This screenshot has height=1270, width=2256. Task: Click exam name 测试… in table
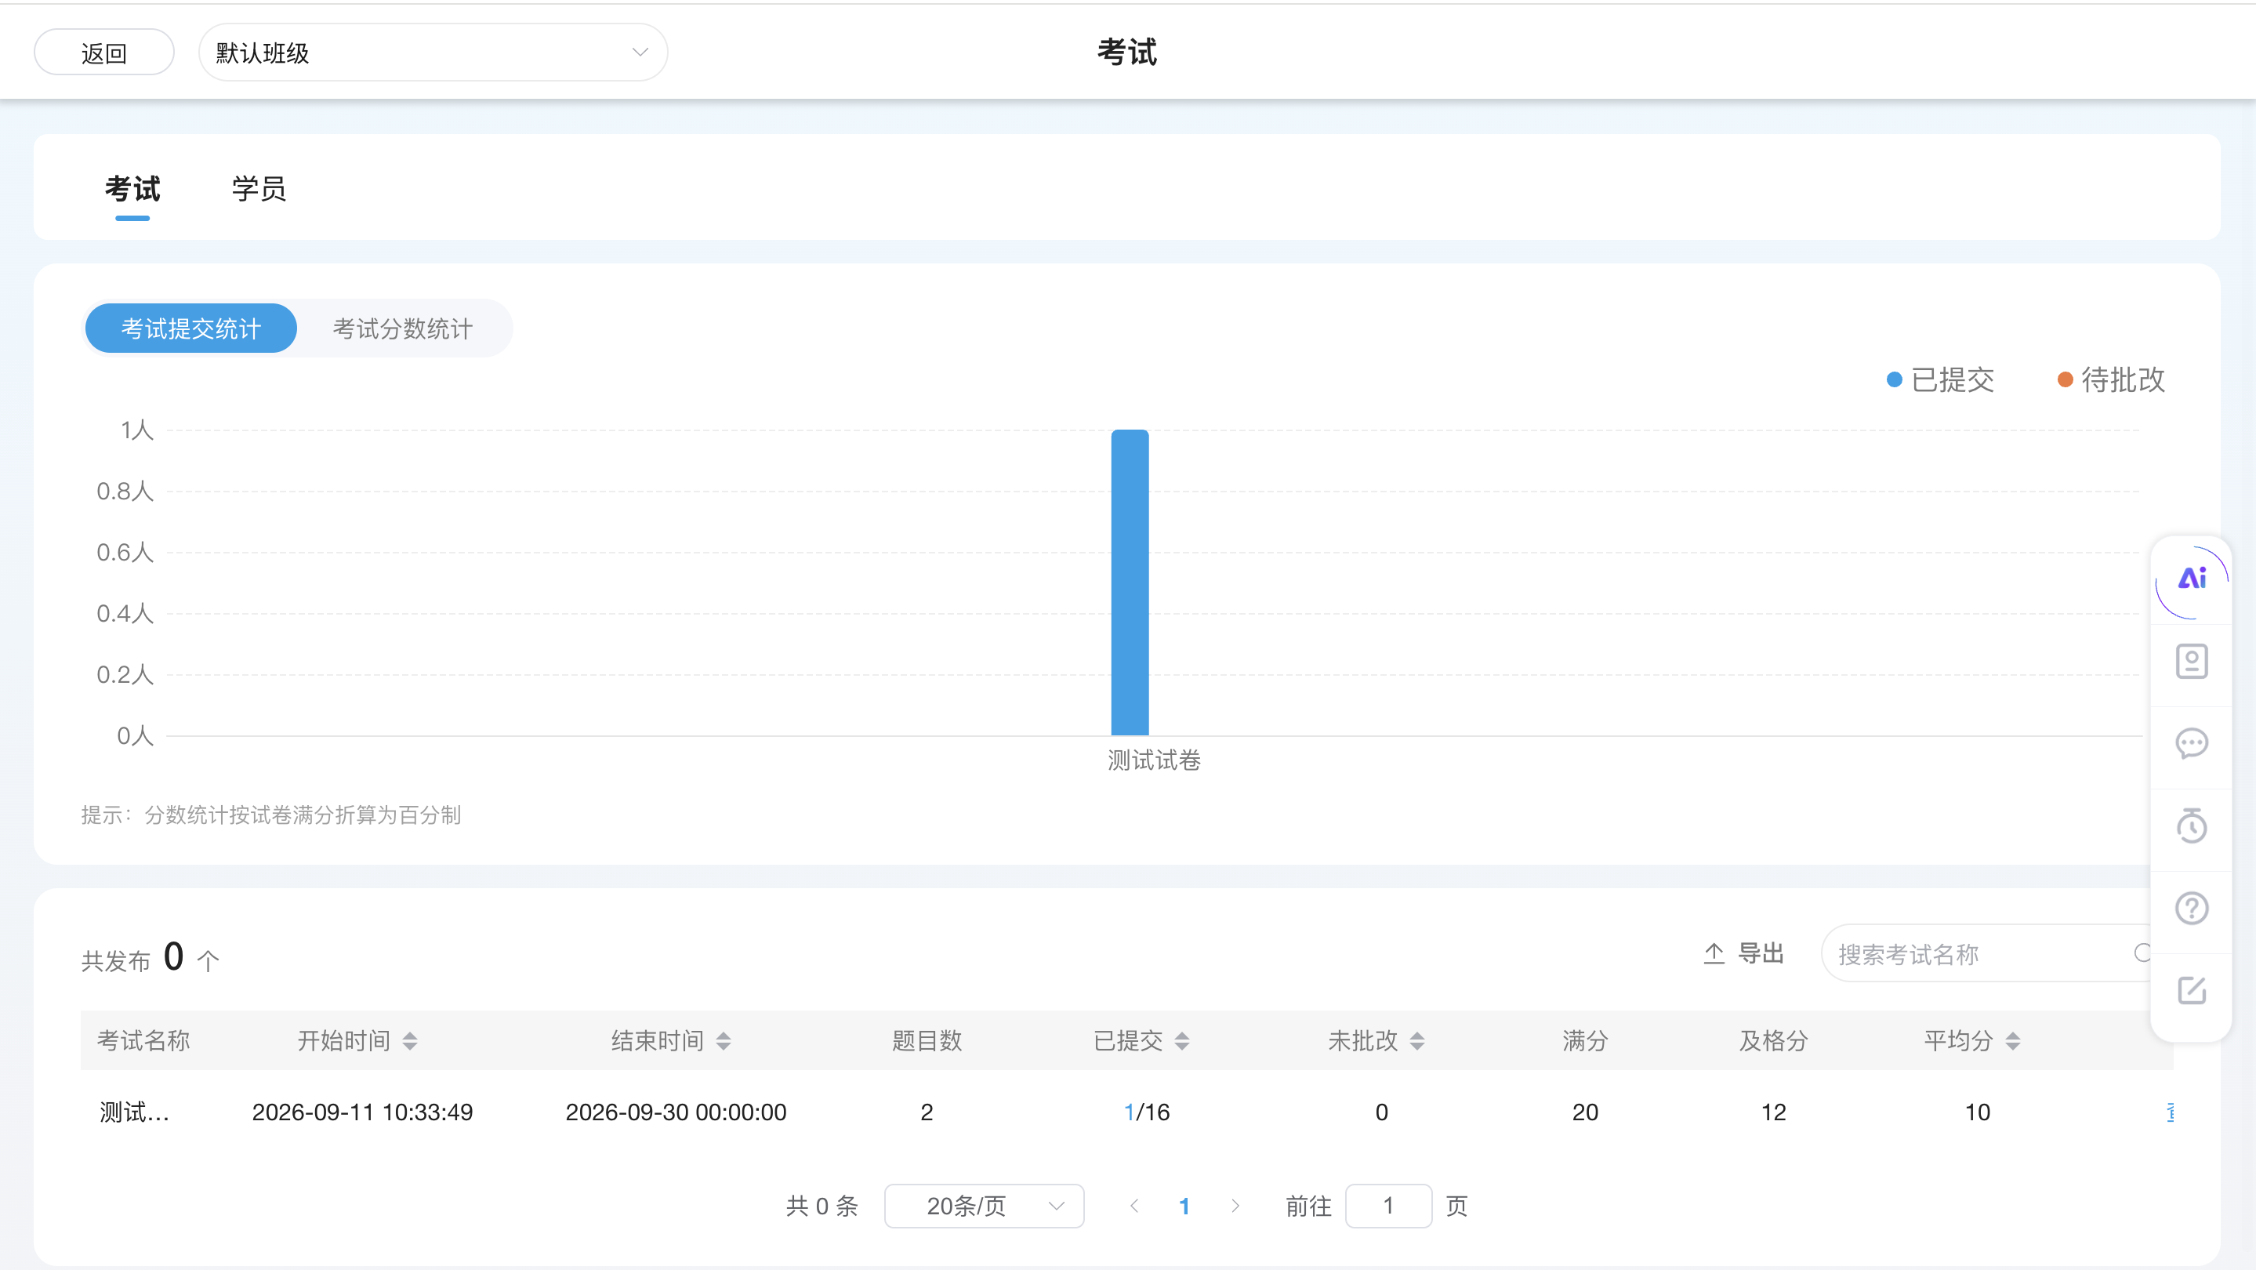point(134,1112)
